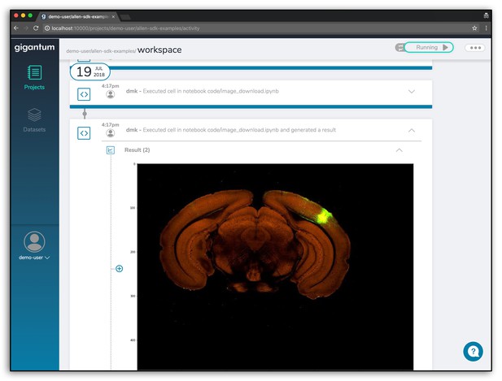The width and height of the screenshot is (502, 381).
Task: Open the three-dots actions menu
Action: click(475, 48)
